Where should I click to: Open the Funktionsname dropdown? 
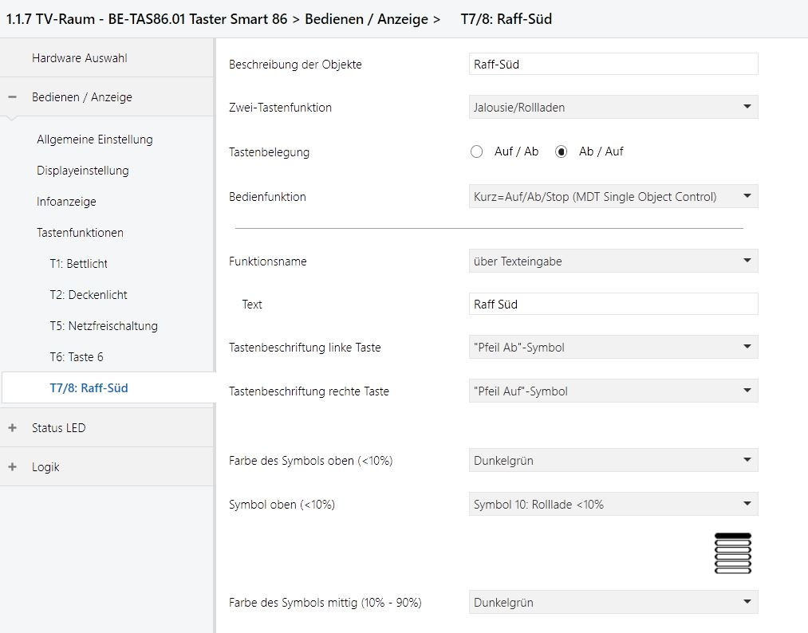tap(613, 261)
